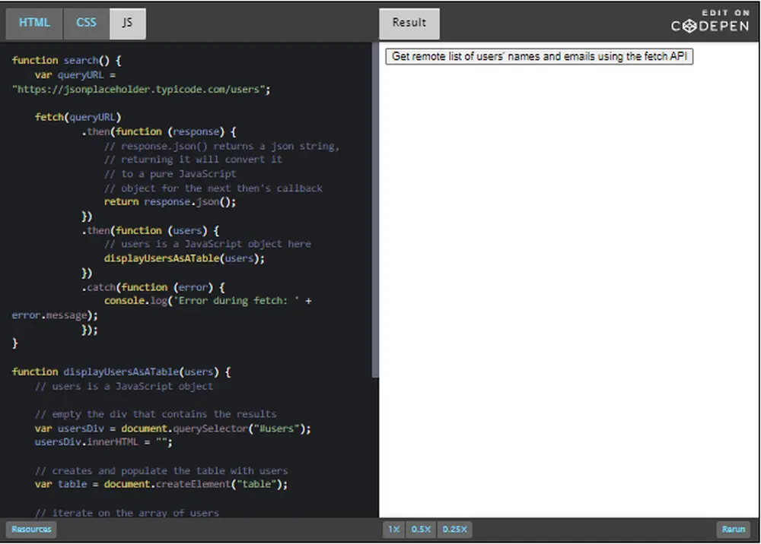Click Get remote list of users button
761x544 pixels.
540,56
